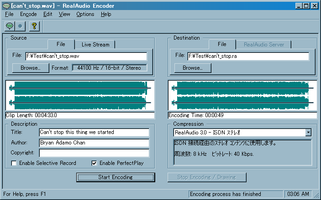Browse for the source file
321x200 pixels.
[31, 68]
